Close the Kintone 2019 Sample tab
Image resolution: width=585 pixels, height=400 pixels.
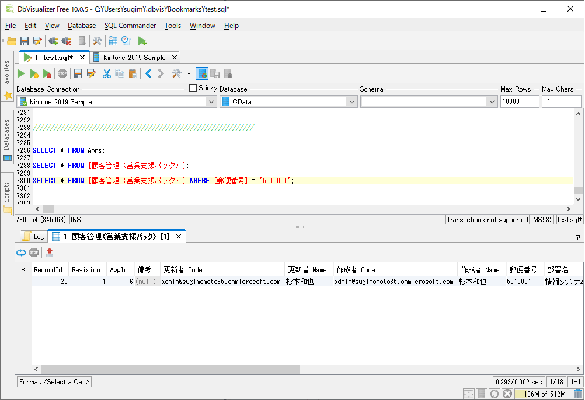[174, 58]
